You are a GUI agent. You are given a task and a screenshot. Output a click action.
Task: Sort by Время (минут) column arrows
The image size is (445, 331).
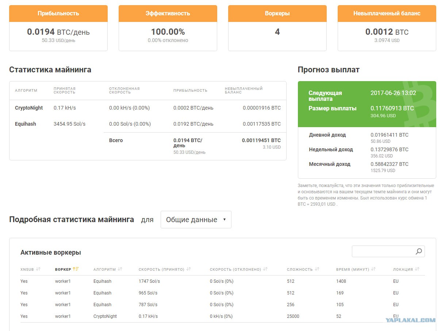pyautogui.click(x=373, y=269)
